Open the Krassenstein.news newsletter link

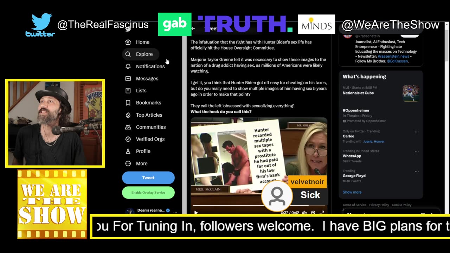(x=393, y=56)
